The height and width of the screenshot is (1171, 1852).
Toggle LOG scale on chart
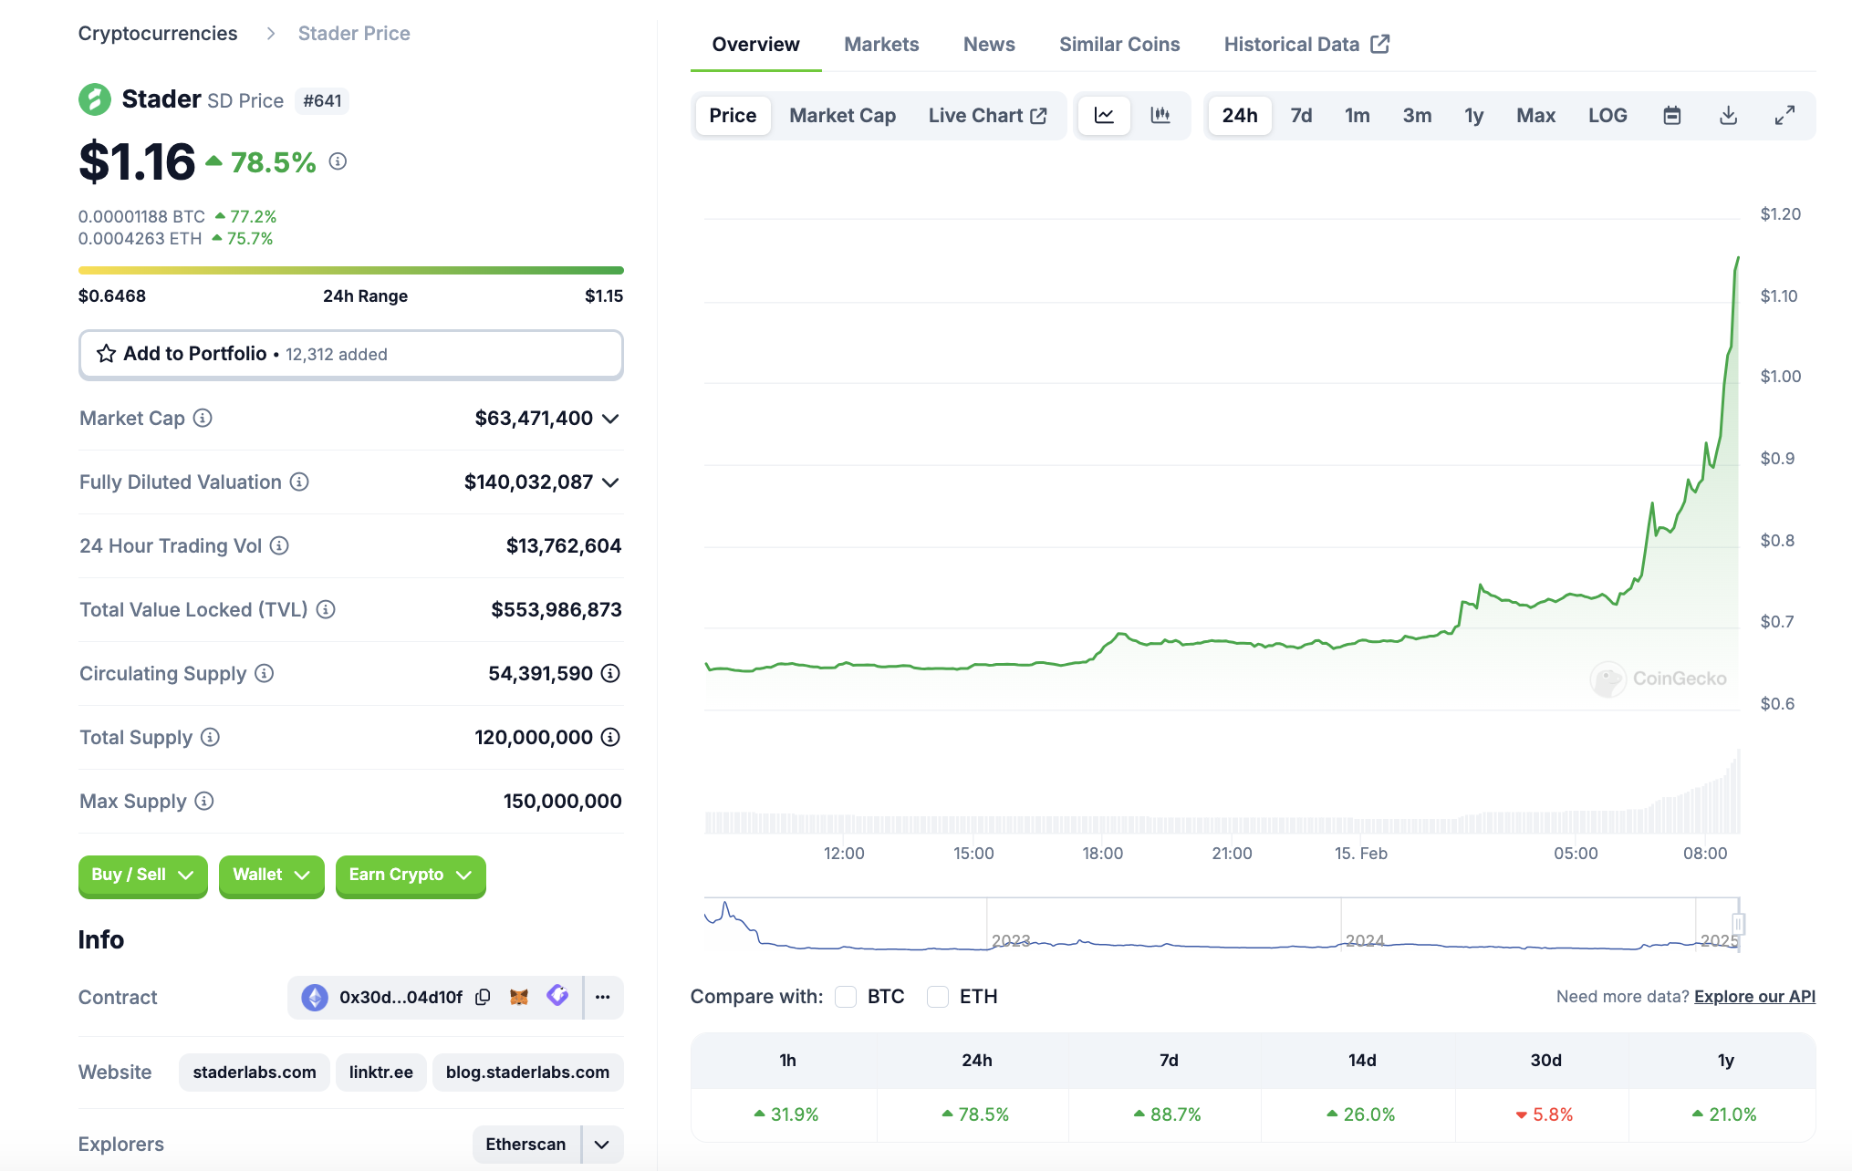pyautogui.click(x=1607, y=115)
